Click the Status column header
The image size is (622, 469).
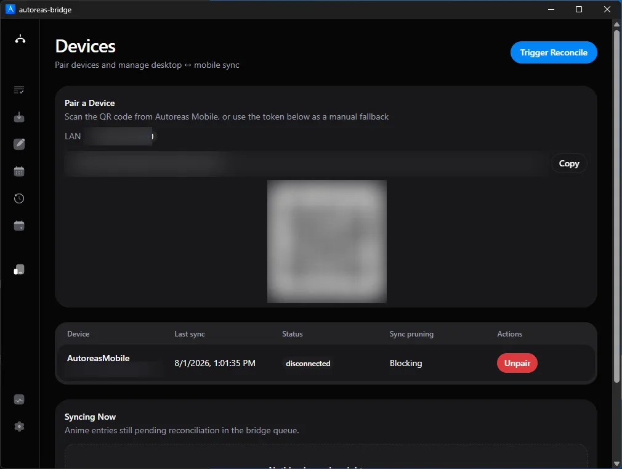[293, 334]
